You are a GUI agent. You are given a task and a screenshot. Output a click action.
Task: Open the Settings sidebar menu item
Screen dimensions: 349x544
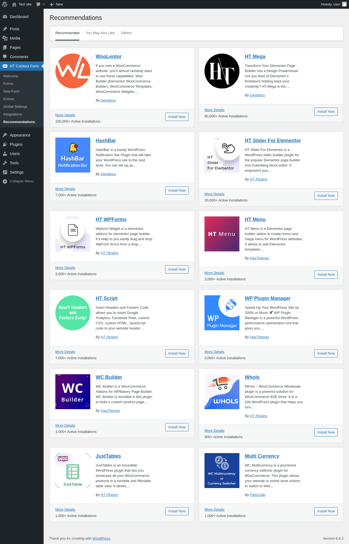(17, 172)
